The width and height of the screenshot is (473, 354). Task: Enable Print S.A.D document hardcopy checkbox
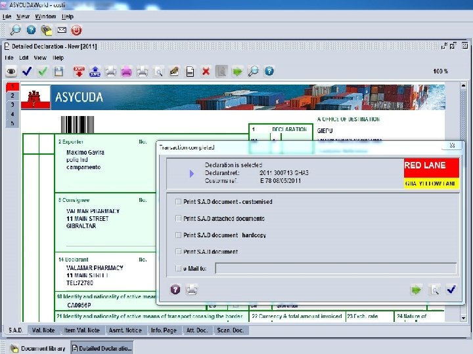pos(178,235)
